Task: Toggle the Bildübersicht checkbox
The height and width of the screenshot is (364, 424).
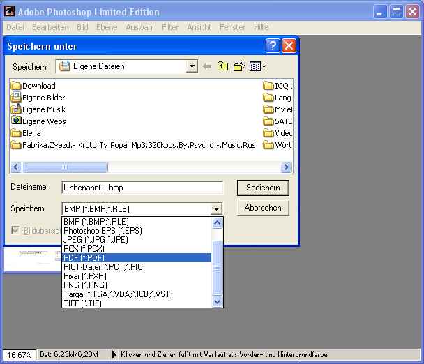Action: click(x=15, y=230)
